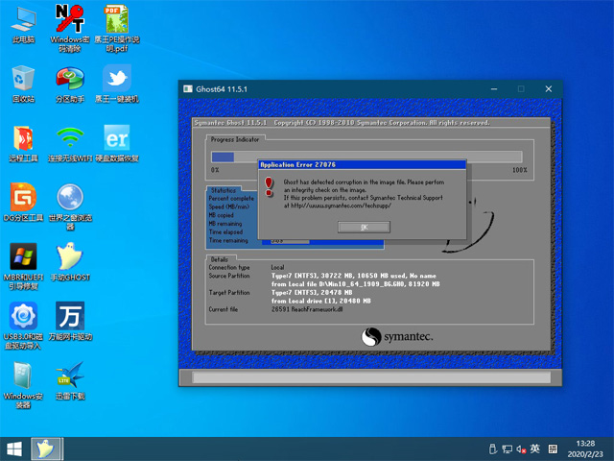Select the Ghost ghost icon in taskbar
Screen dimensions: 614x461
point(46,449)
